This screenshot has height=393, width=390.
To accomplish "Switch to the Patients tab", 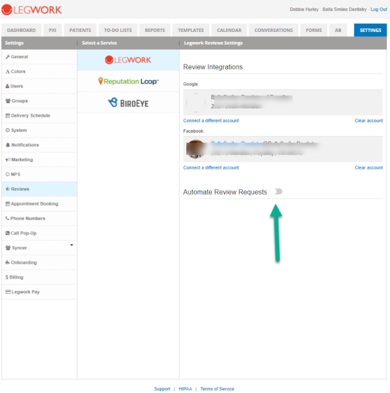I will [x=80, y=30].
